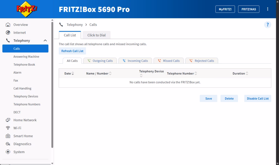Click the page scrollbar down arrow
Viewport: 279px width, 165px height.
pyautogui.click(x=277, y=163)
